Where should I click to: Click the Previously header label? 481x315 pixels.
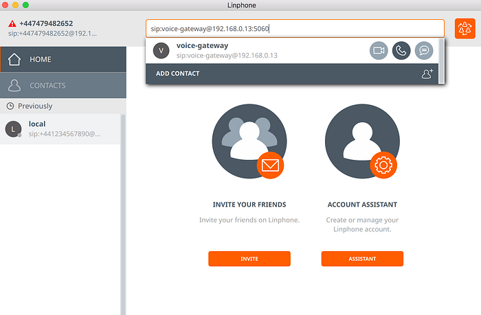tap(35, 106)
